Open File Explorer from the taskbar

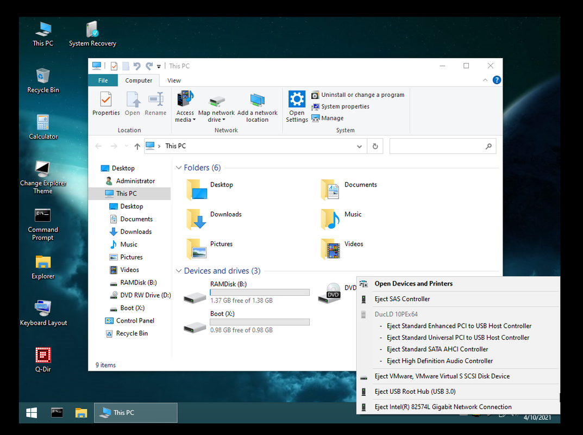pos(81,413)
